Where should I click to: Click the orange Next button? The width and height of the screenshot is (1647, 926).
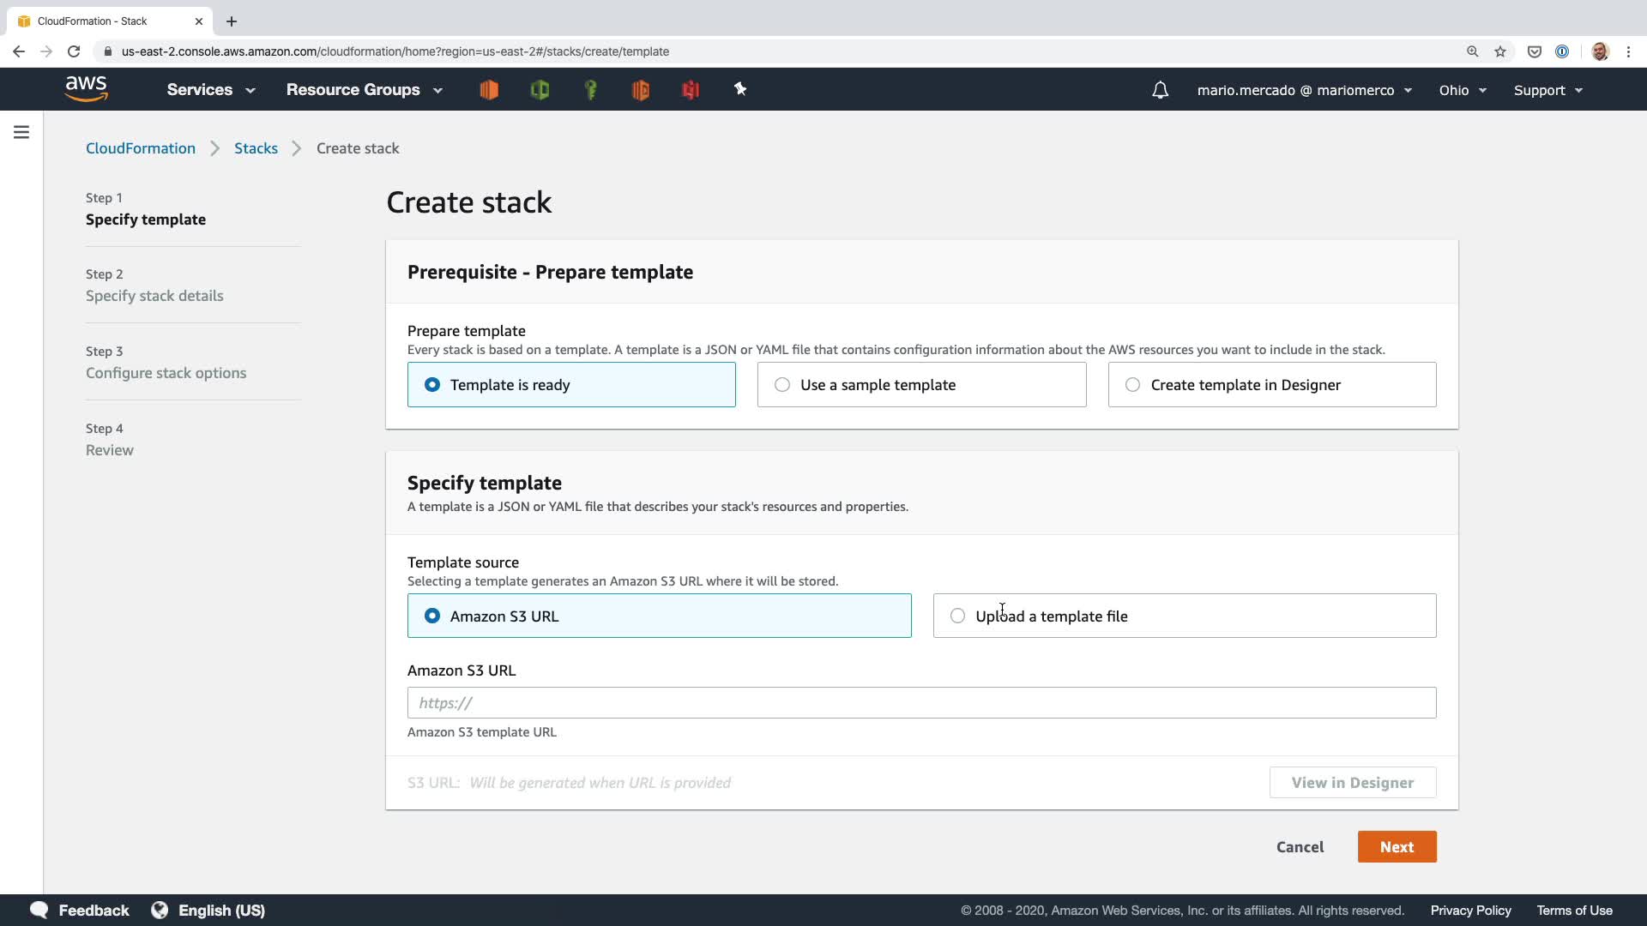coord(1397,847)
